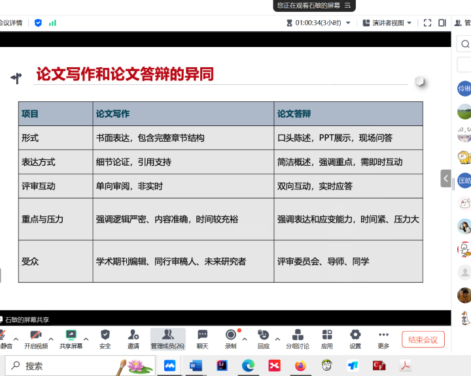The width and height of the screenshot is (471, 376).
Task: Open meeting 设置 settings
Action: click(x=355, y=339)
